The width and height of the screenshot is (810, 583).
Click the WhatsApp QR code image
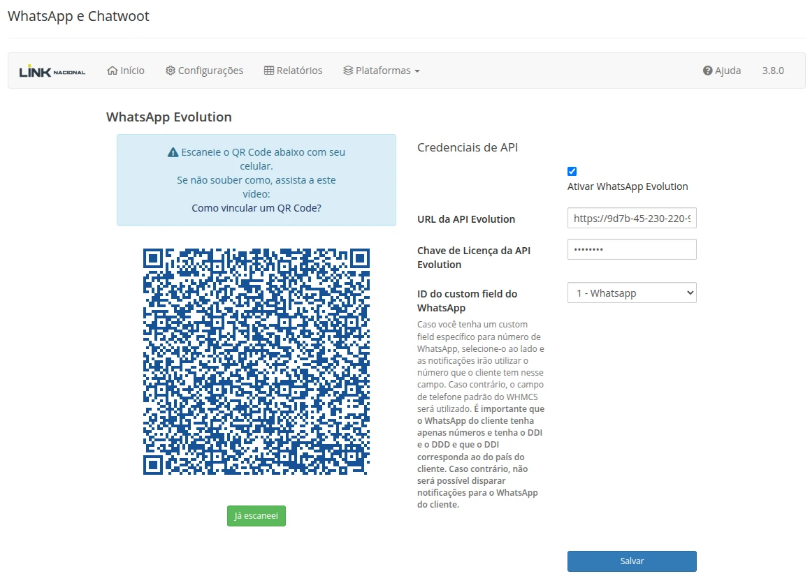coord(256,361)
